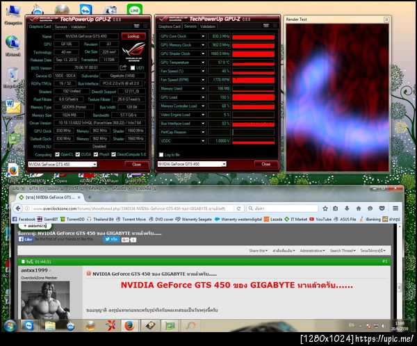Open the LINE desktop icon
417x346 pixels.
tap(135, 10)
